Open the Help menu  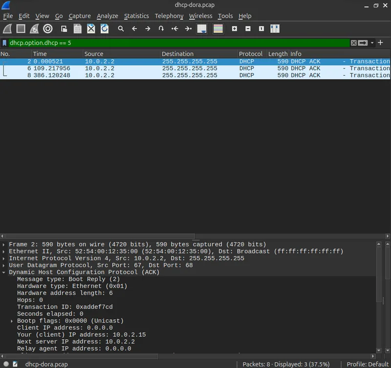[245, 16]
